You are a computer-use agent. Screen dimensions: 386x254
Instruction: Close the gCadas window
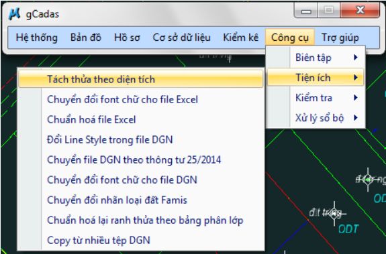click(360, 10)
